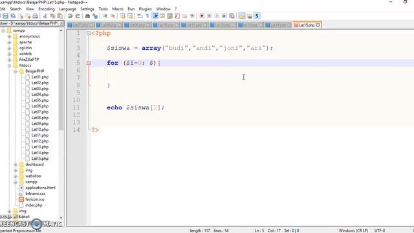Click the Save file toolbar icon
414x233 pixels.
[x=5, y=16]
